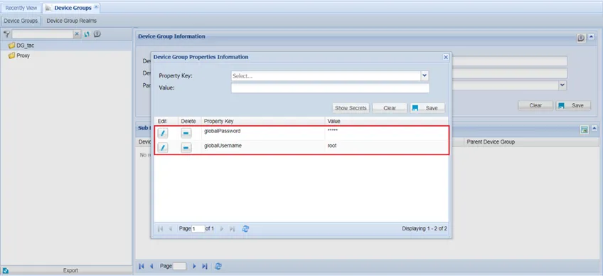Clear the tree filter with X icon

77,34
